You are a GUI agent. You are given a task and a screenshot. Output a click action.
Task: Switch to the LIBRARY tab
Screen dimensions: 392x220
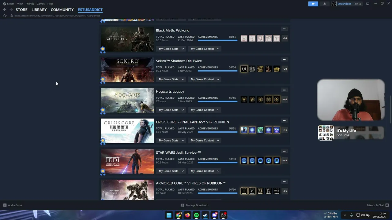coord(39,10)
